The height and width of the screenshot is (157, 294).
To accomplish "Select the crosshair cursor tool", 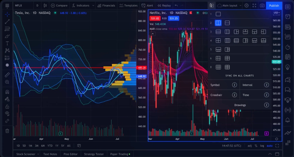I will coord(7,14).
